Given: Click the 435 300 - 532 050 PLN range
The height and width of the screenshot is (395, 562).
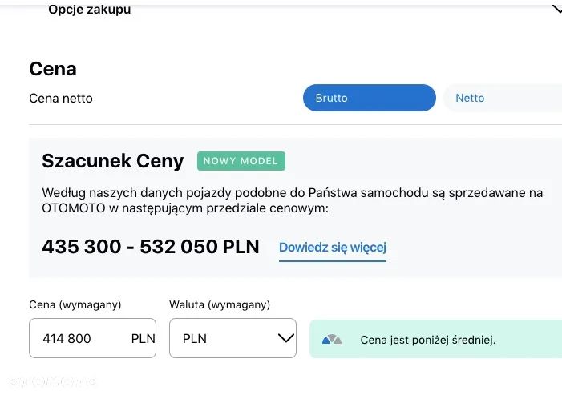Looking at the screenshot, I should [x=151, y=247].
